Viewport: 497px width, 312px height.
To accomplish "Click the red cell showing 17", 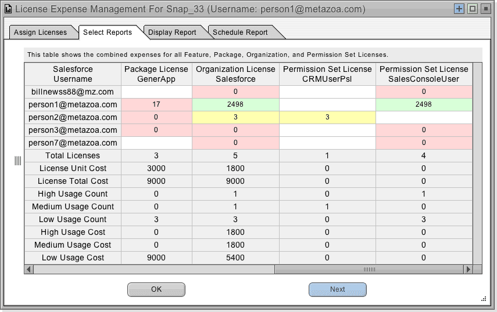I will pyautogui.click(x=156, y=104).
